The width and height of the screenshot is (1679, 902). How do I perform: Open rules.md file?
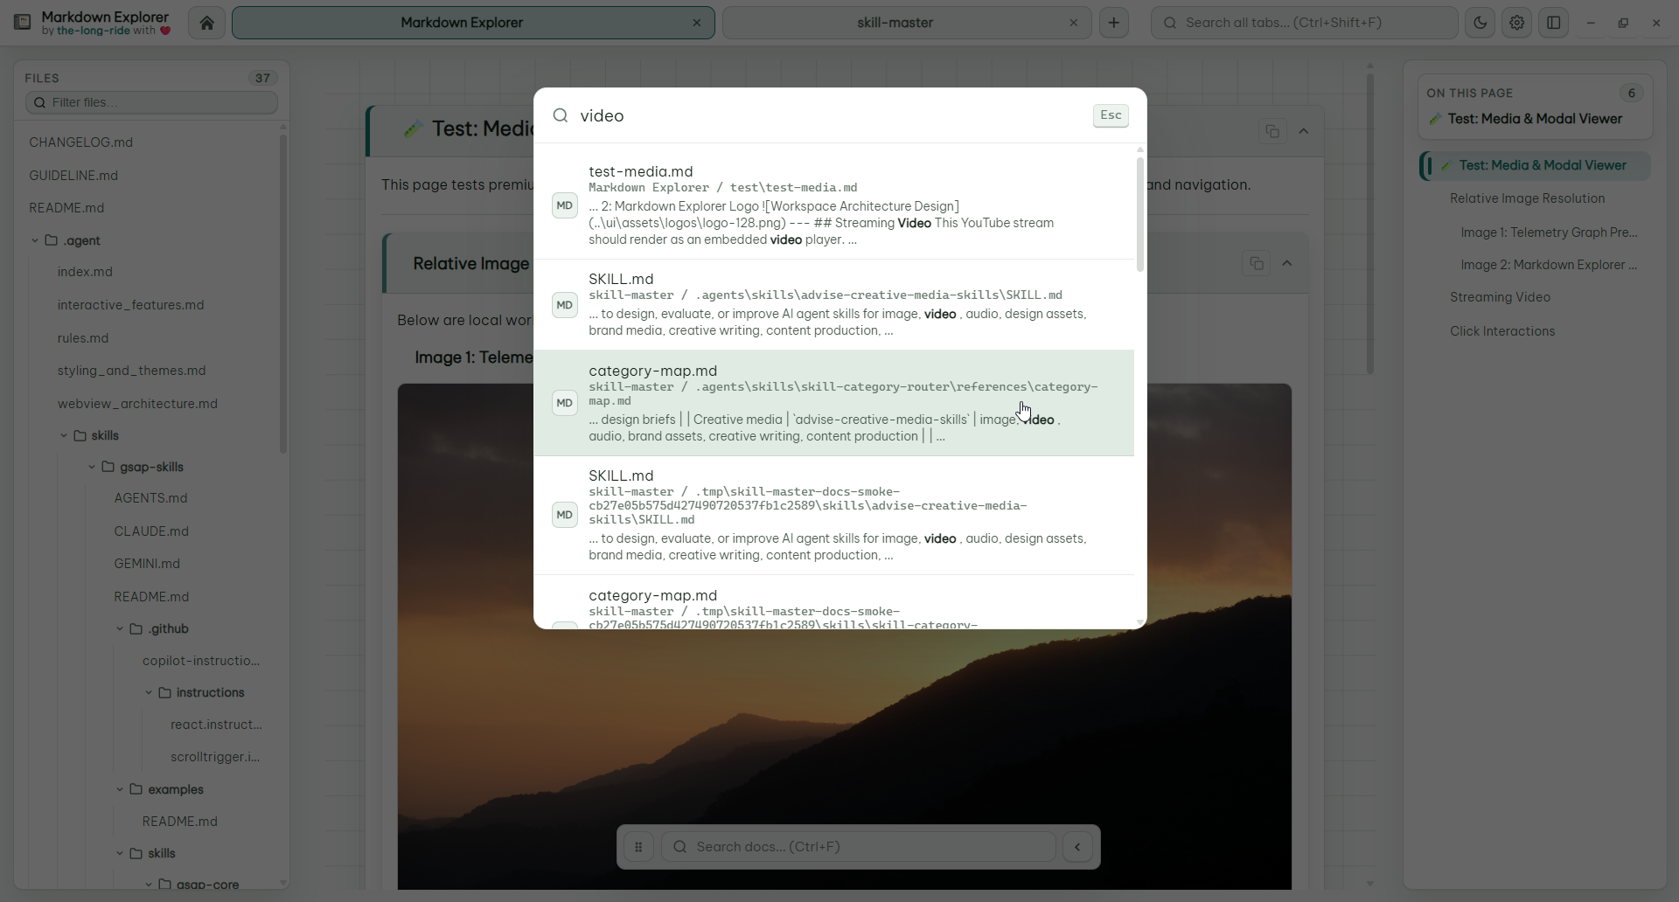83,338
